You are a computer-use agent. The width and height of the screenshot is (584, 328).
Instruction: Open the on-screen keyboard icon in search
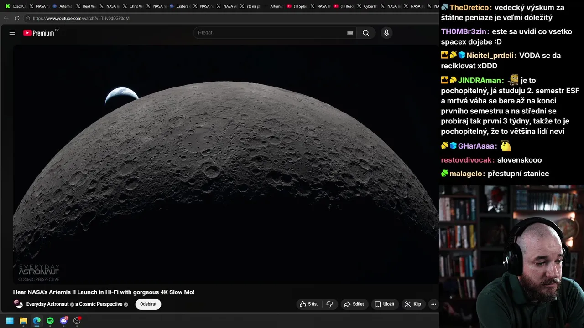click(x=350, y=33)
